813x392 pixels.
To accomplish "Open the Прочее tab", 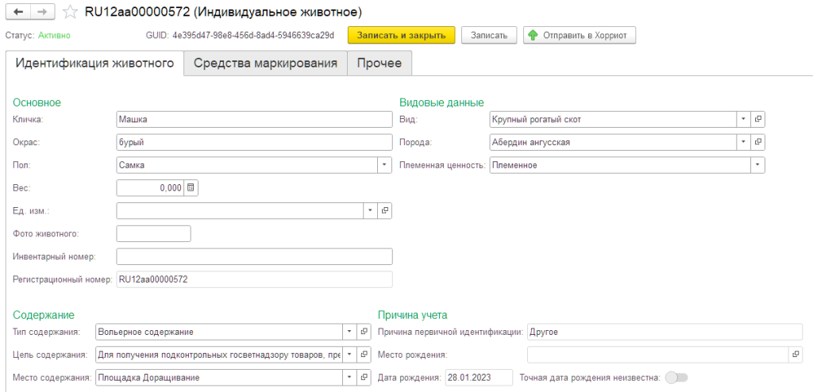I will 380,63.
